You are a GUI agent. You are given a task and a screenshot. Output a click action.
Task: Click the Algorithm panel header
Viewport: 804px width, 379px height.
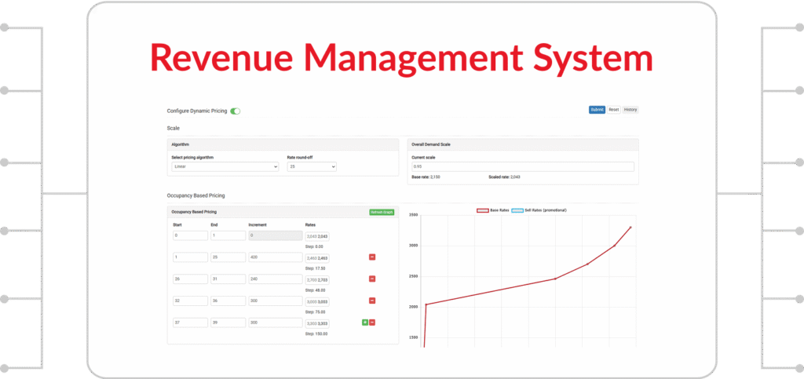coord(283,144)
